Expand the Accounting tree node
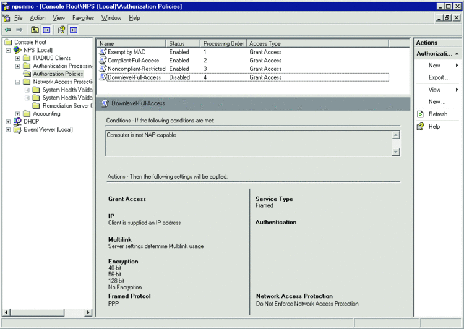Image resolution: width=464 pixels, height=329 pixels. 18,114
